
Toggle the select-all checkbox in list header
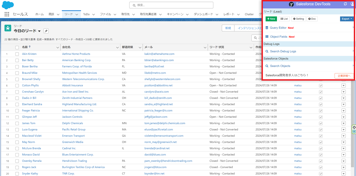[17, 47]
